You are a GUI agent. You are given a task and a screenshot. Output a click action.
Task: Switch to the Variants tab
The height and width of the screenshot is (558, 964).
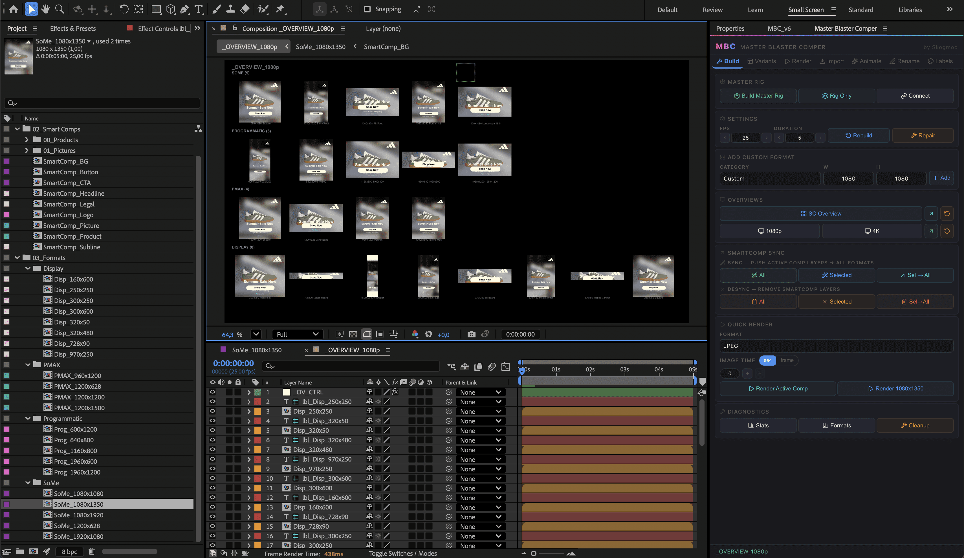761,61
